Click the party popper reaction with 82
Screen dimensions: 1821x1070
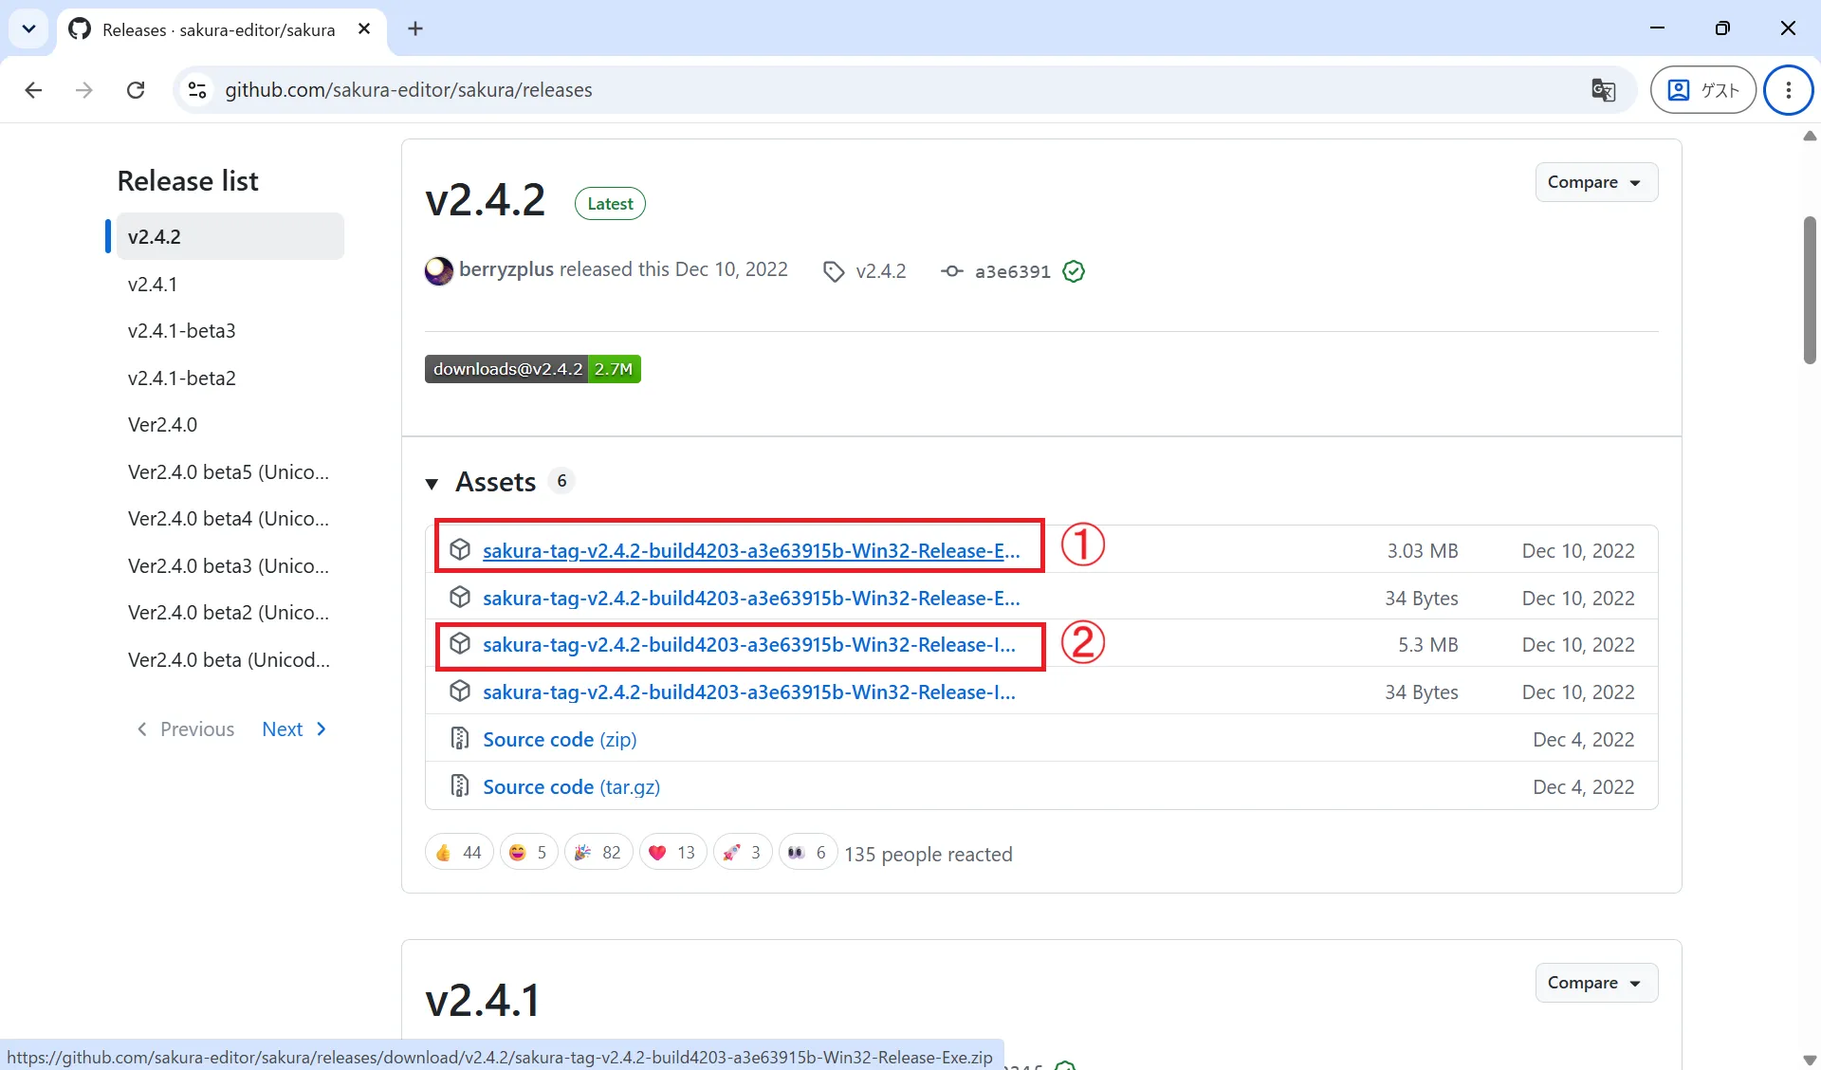[x=598, y=853]
